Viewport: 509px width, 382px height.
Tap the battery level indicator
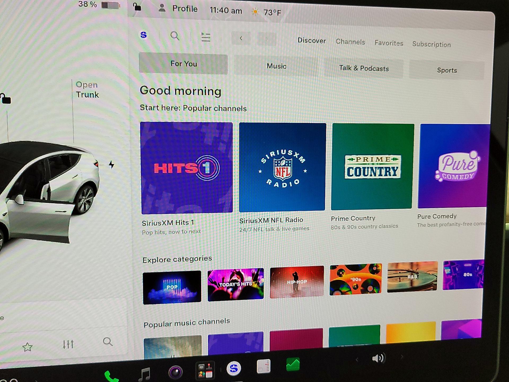click(111, 5)
